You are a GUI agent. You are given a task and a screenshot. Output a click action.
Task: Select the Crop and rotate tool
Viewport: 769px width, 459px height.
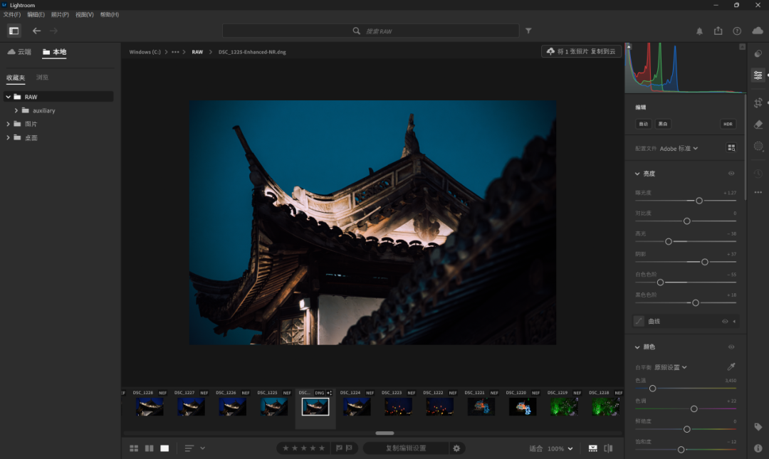pos(758,102)
